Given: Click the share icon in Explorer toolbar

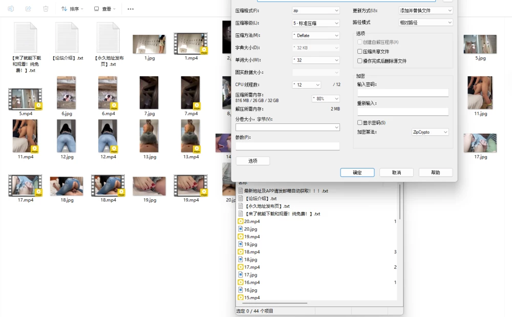Looking at the screenshot, I should pos(28,9).
